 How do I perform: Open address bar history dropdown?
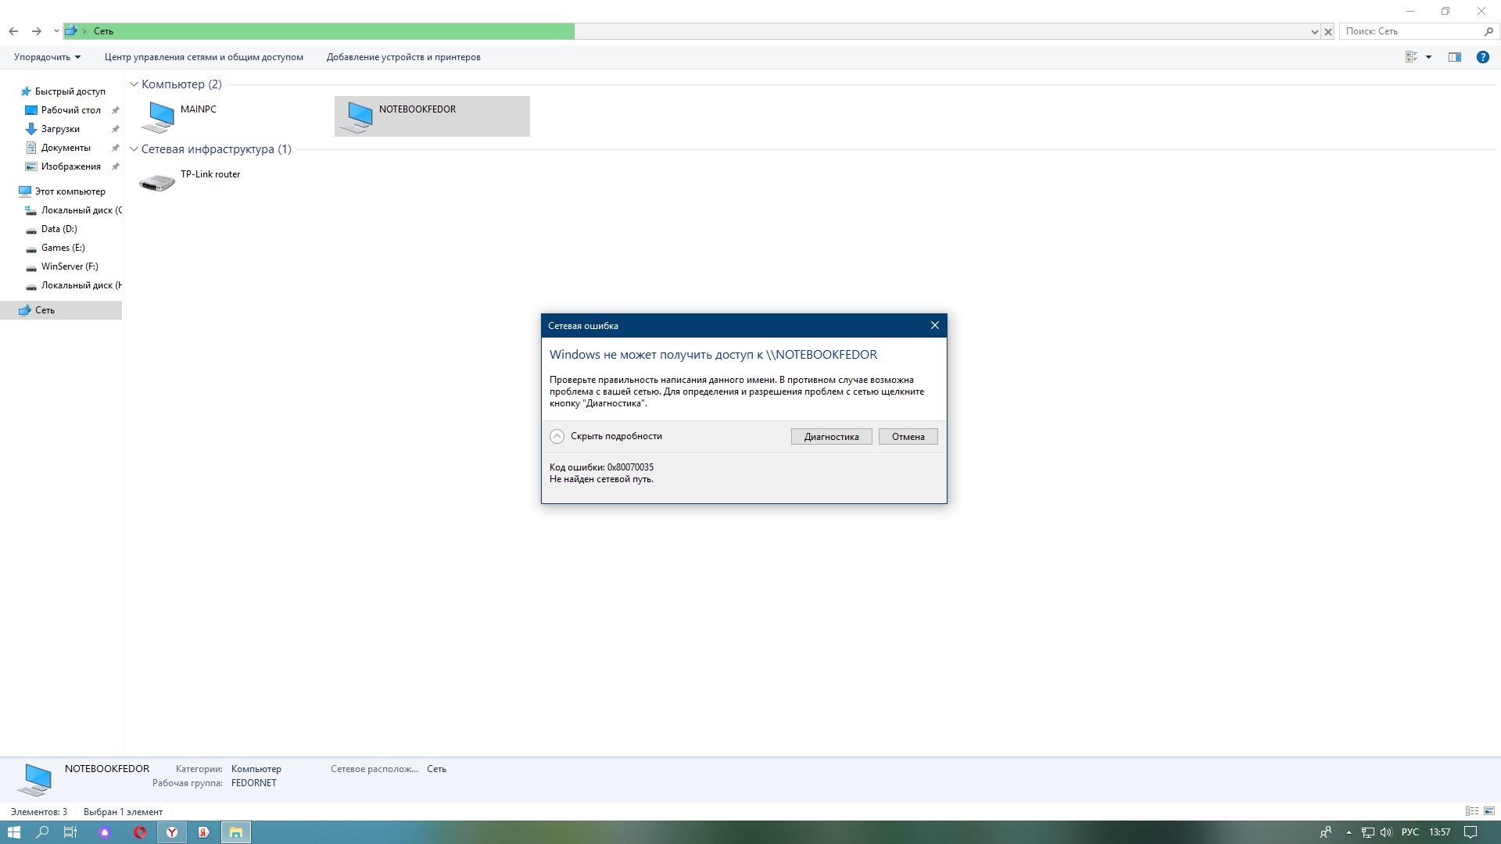pyautogui.click(x=1314, y=32)
